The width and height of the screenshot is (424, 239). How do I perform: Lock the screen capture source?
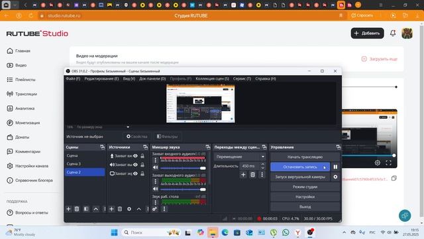point(142,173)
